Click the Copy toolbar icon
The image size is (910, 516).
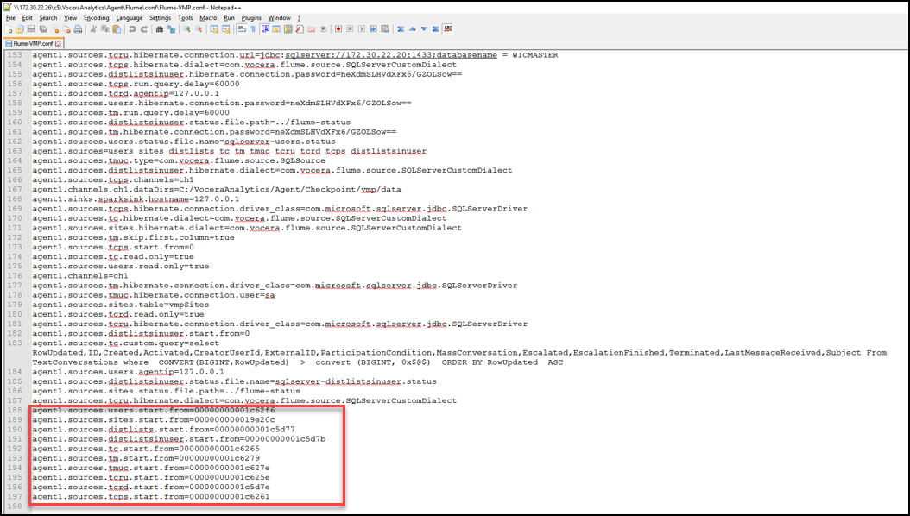(x=104, y=29)
